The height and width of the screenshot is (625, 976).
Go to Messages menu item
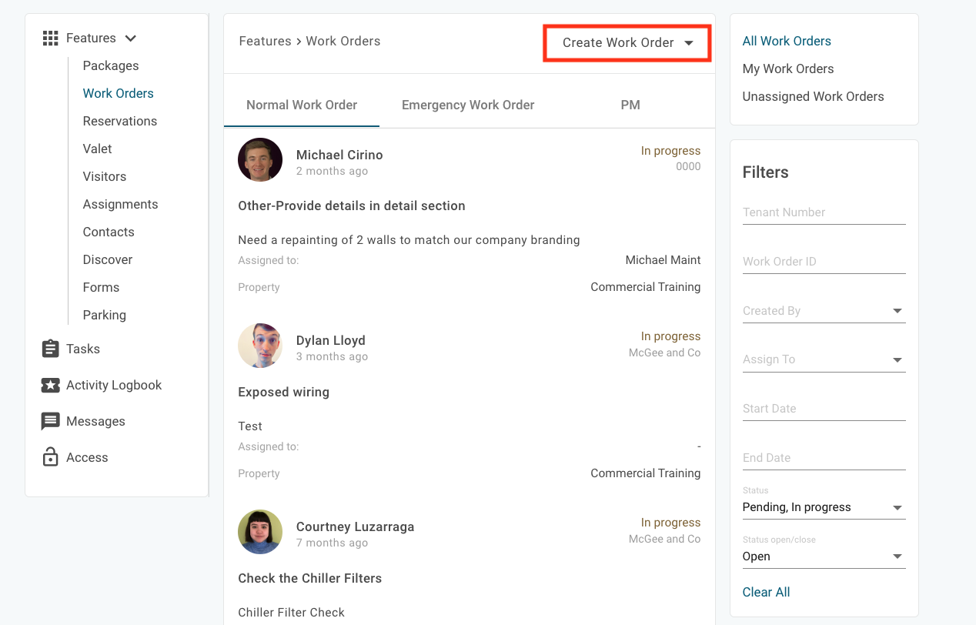tap(95, 421)
